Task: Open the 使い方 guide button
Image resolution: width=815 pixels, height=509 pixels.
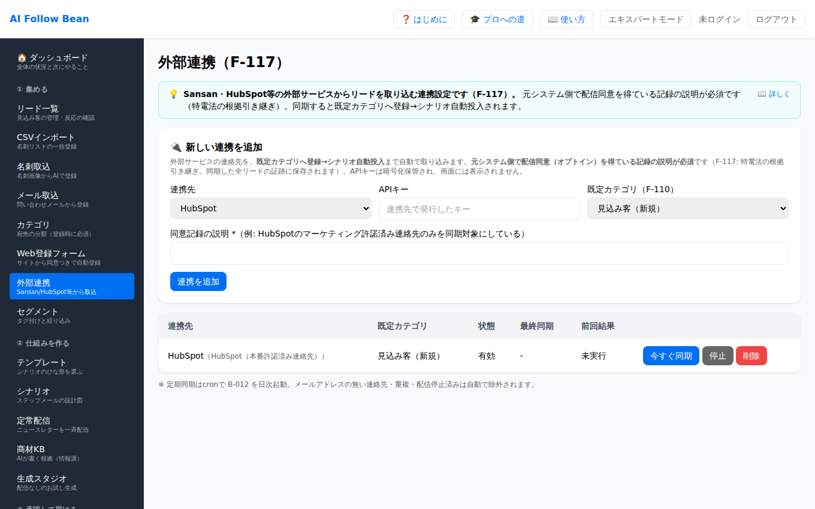Action: tap(566, 19)
